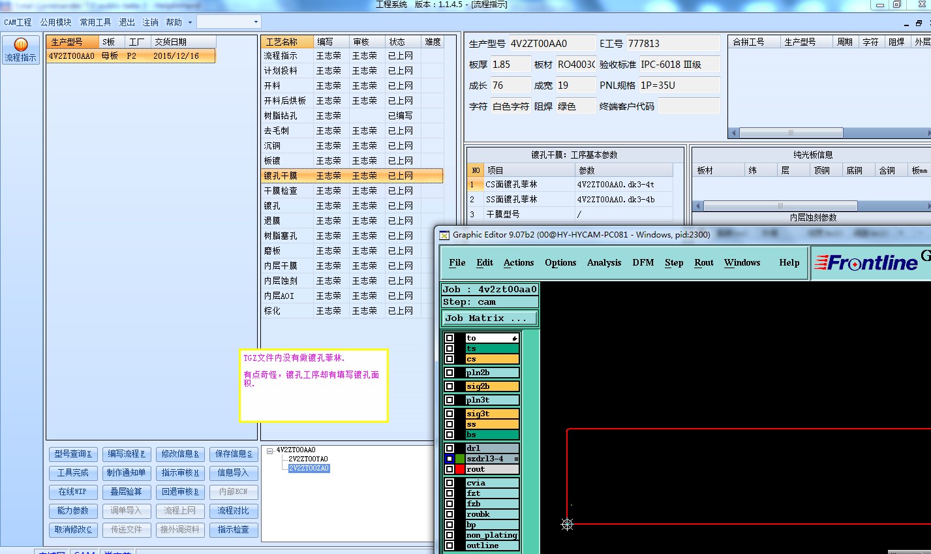Click red color swatch of rout layer
The image size is (931, 554).
[460, 469]
